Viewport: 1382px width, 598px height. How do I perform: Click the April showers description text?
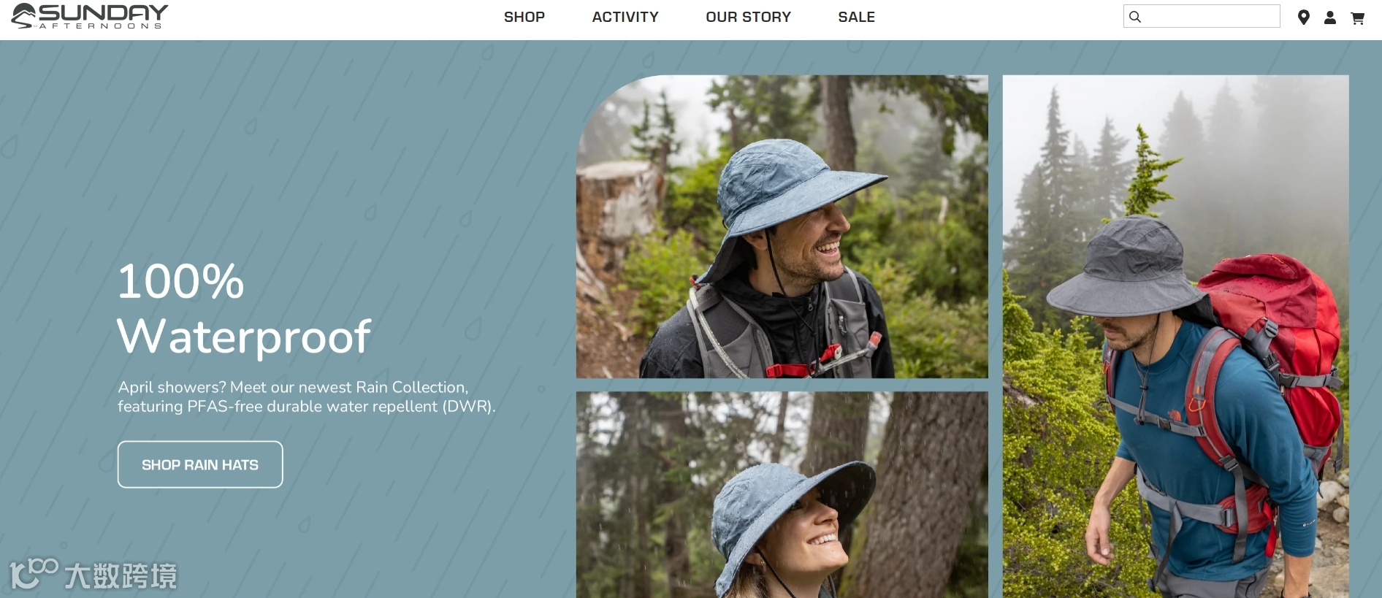(x=307, y=396)
